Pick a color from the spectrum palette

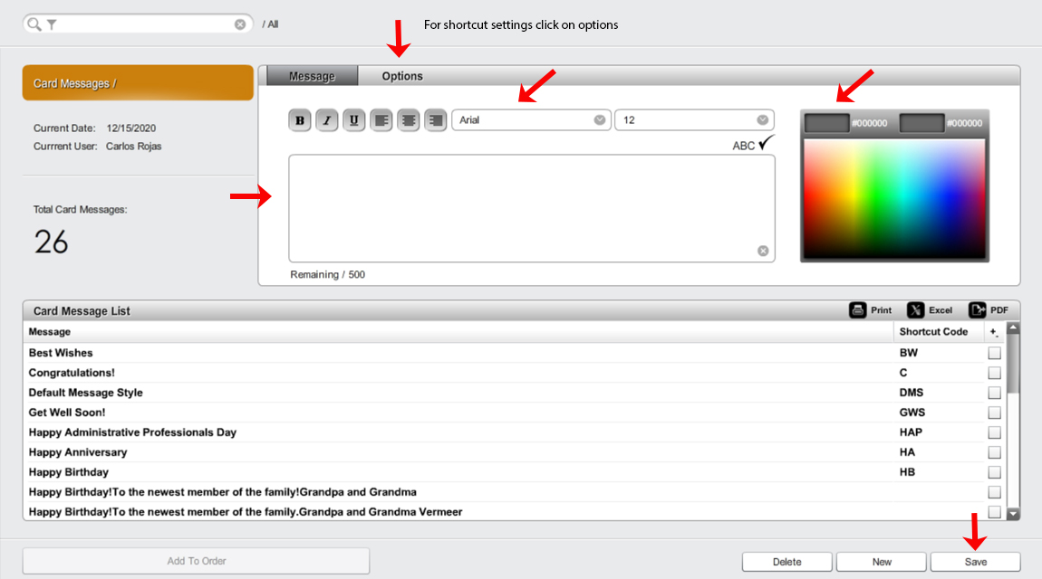pyautogui.click(x=894, y=198)
